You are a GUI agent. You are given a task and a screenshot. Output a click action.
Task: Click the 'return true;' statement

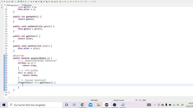click(30, 65)
